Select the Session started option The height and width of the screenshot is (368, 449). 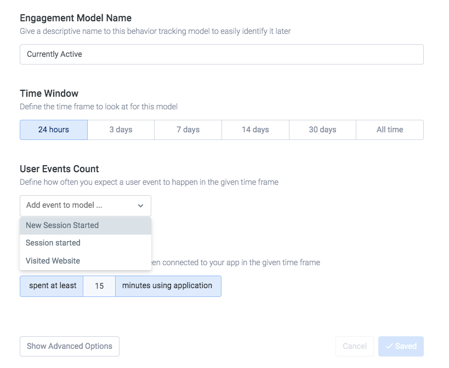tap(86, 243)
